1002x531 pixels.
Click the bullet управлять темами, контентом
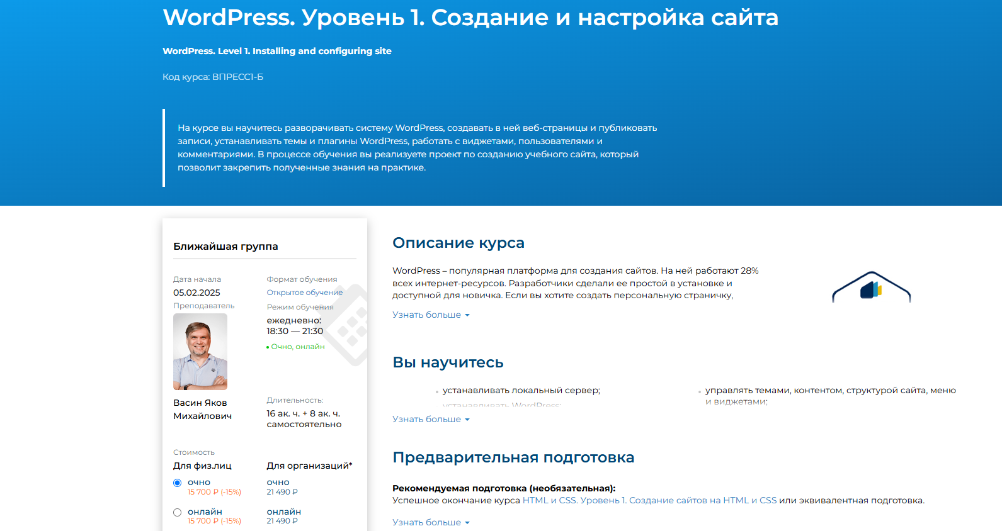pyautogui.click(x=831, y=396)
